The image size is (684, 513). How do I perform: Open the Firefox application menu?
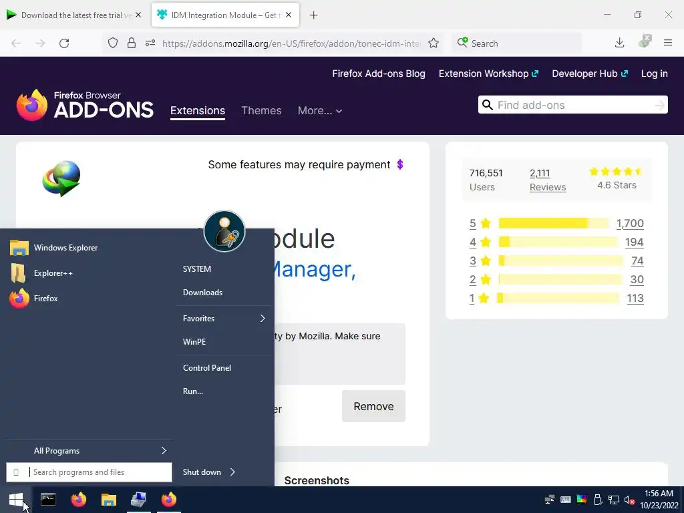pyautogui.click(x=668, y=43)
